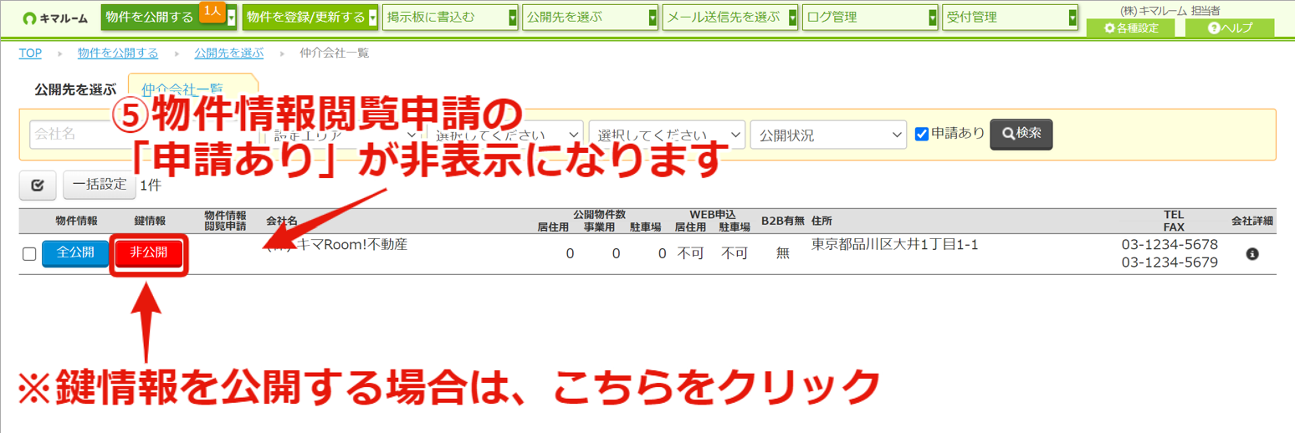
Task: Click the red 非公開 key info button
Action: tap(148, 252)
